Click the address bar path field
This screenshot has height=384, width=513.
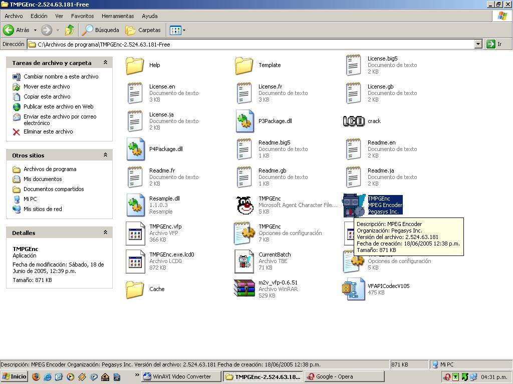pos(250,44)
